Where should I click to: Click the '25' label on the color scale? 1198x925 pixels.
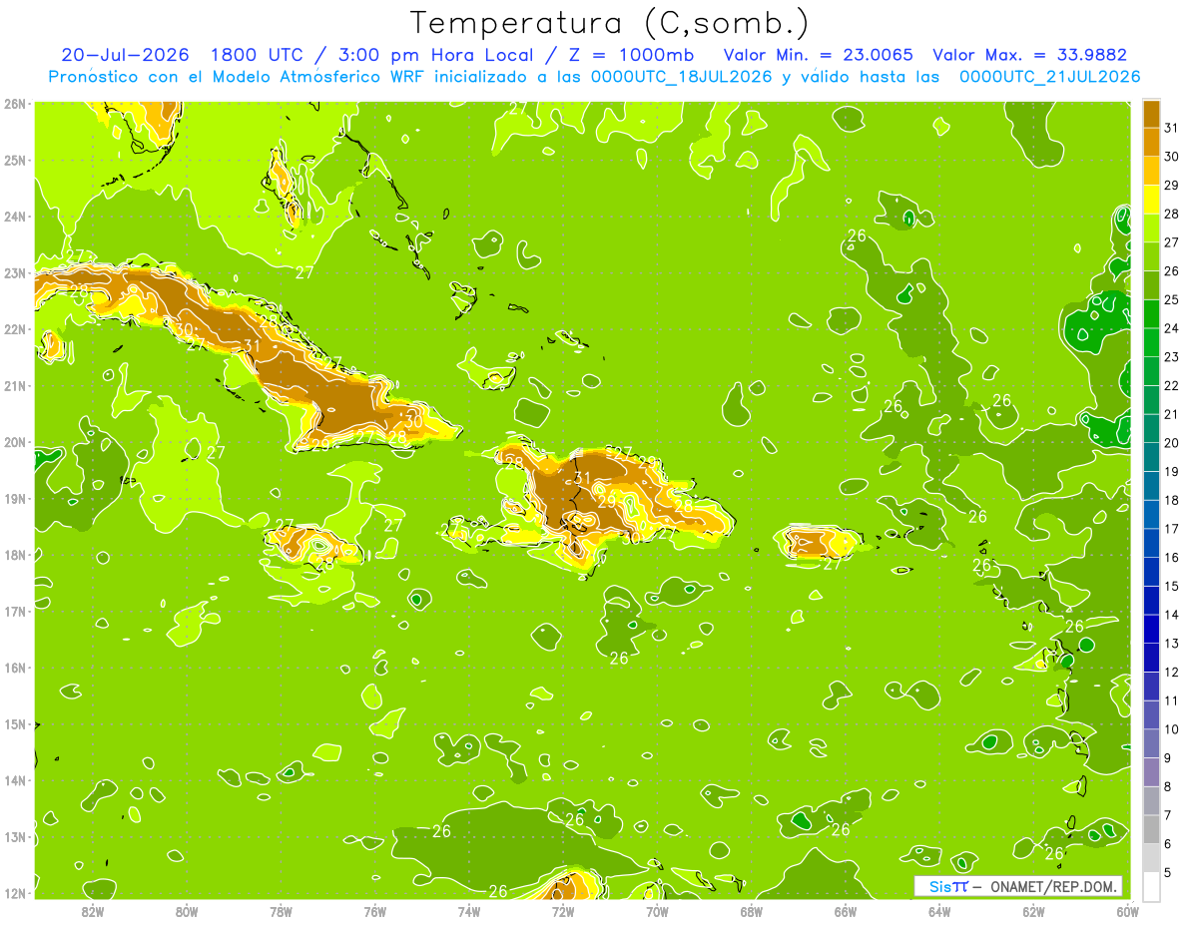point(1172,299)
